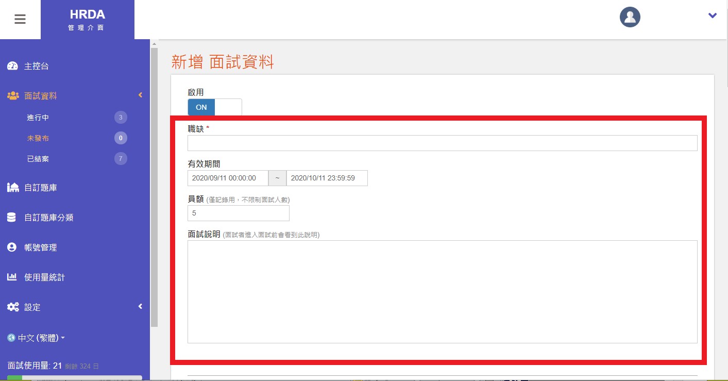Screen dimensions: 728x381
Task: Click the 主控台 dashboard gauge icon
Action: pos(12,65)
